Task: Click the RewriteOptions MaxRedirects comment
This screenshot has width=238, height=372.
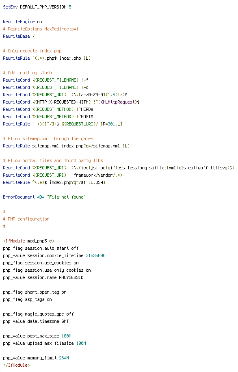Action: pos(41,29)
